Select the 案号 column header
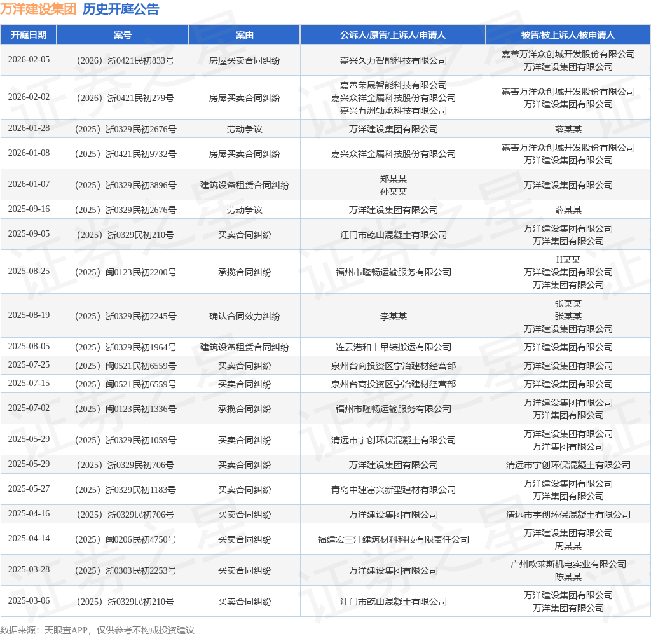 point(123,35)
